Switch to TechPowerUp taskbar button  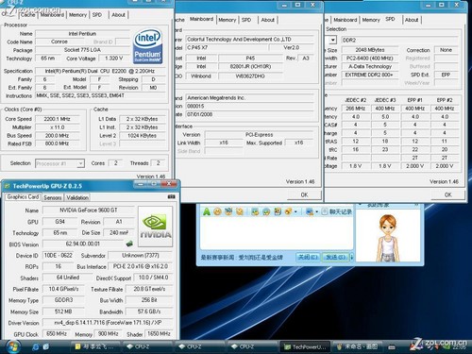pos(304,346)
